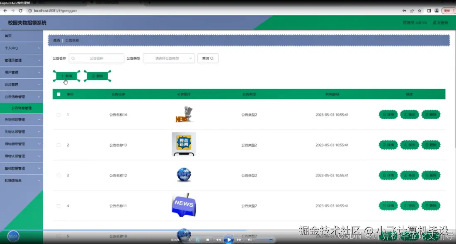Image resolution: width=456 pixels, height=244 pixels.
Task: Click 修改 edit for 公告名称14 row
Action: (x=410, y=114)
